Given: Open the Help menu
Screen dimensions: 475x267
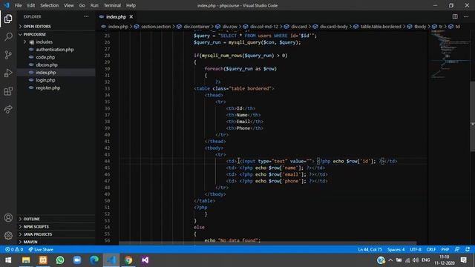Looking at the screenshot, I should pos(131,5).
